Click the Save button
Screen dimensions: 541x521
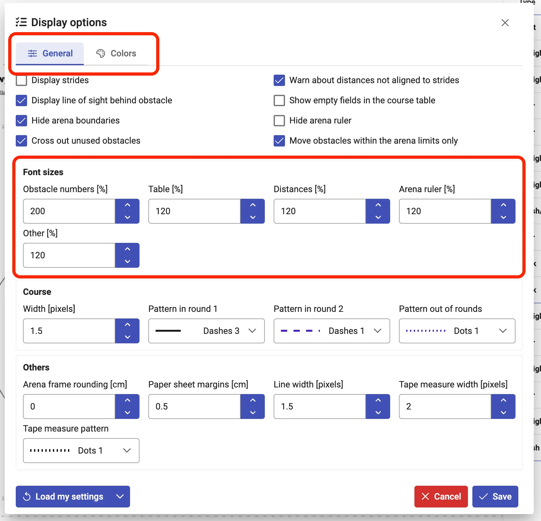click(495, 496)
